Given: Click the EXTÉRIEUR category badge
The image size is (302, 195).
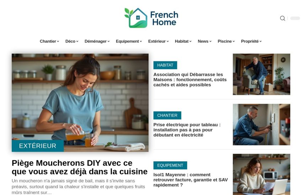Looking at the screenshot, I should pos(38,146).
